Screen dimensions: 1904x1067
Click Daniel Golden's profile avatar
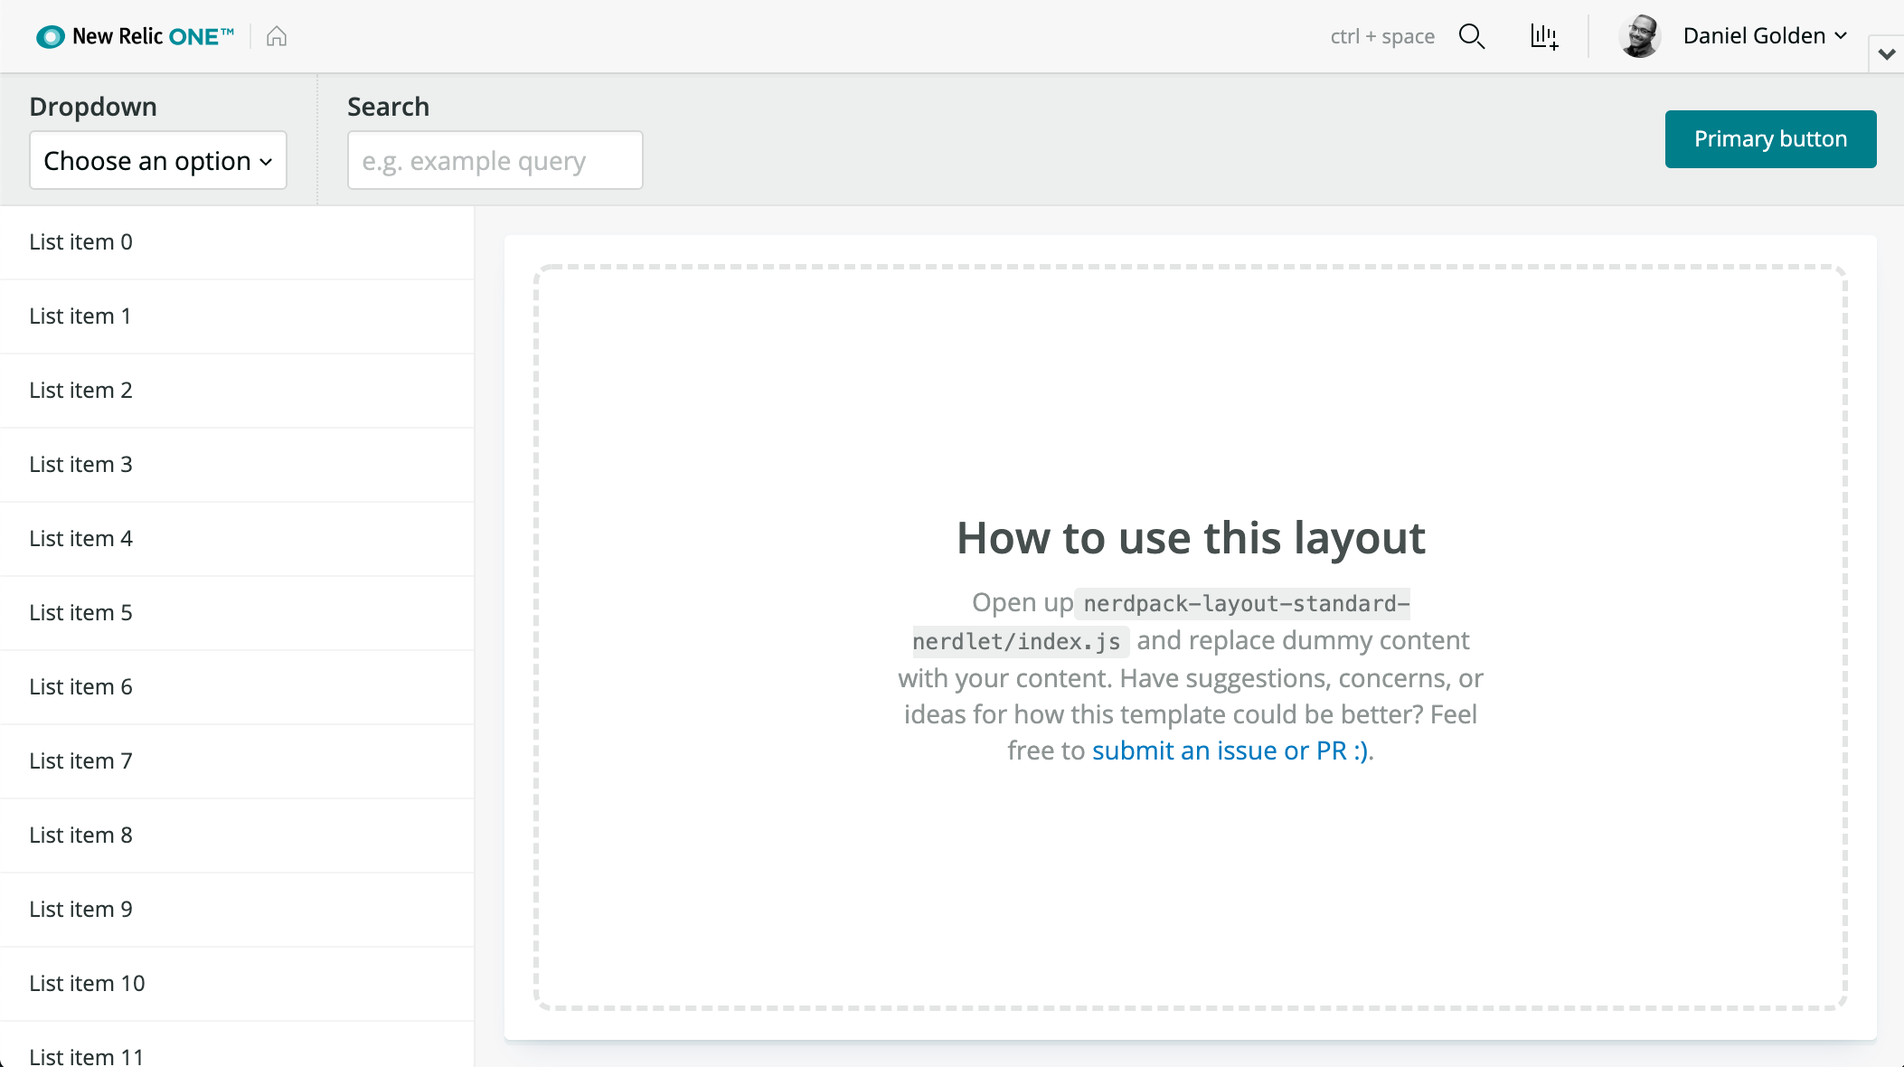tap(1640, 36)
